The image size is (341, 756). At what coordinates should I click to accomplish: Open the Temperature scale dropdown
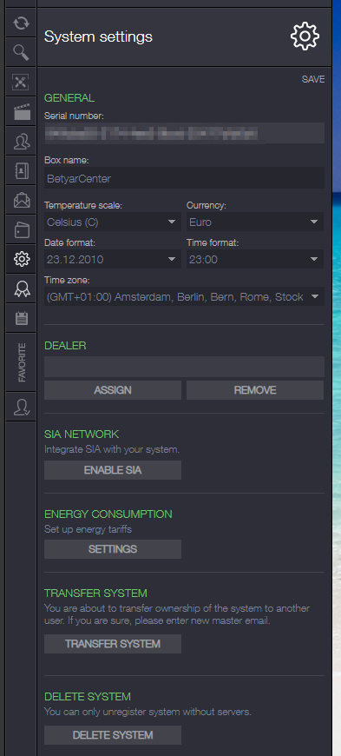coord(113,222)
